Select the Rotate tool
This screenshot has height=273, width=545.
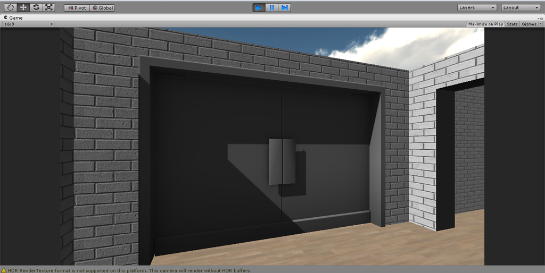(x=36, y=7)
